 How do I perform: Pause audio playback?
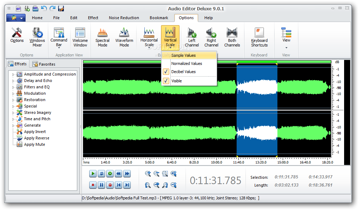point(101,185)
